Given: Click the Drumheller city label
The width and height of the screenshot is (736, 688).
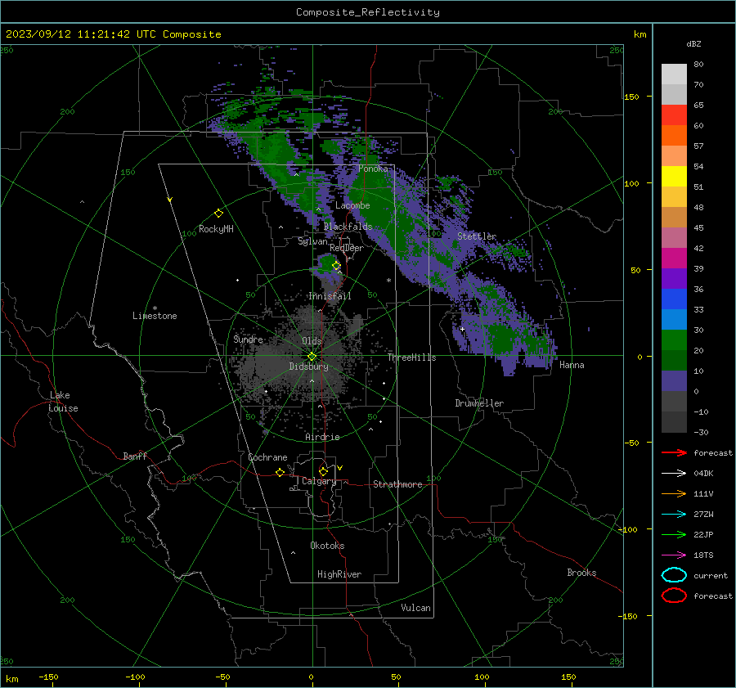Looking at the screenshot, I should tap(479, 403).
